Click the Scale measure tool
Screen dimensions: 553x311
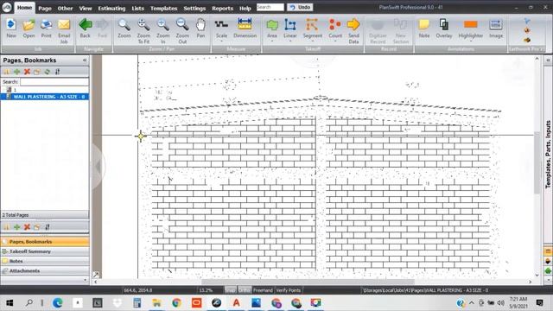221,29
